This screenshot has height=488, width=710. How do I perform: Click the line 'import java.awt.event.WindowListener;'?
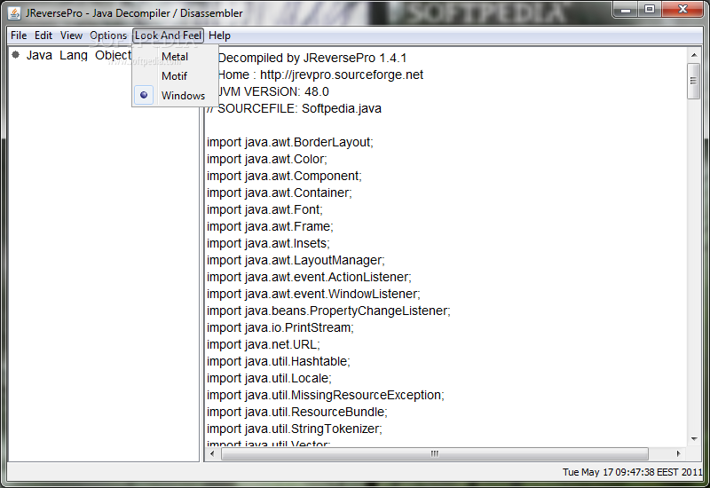point(313,294)
